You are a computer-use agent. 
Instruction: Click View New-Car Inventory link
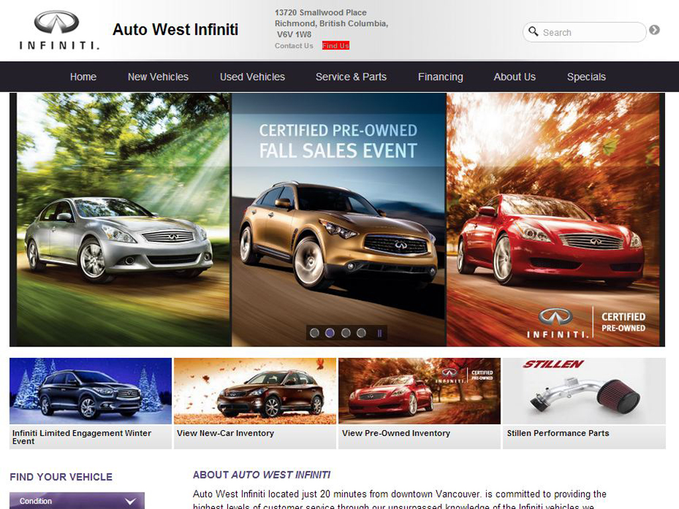(x=225, y=433)
